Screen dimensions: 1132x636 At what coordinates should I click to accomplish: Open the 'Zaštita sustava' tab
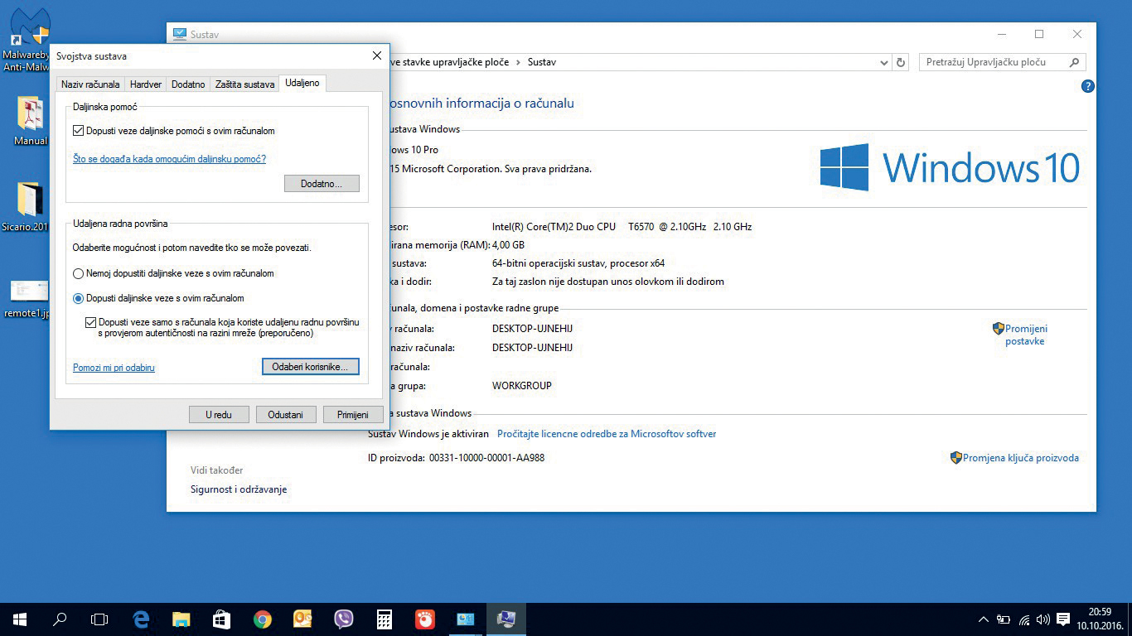(244, 84)
